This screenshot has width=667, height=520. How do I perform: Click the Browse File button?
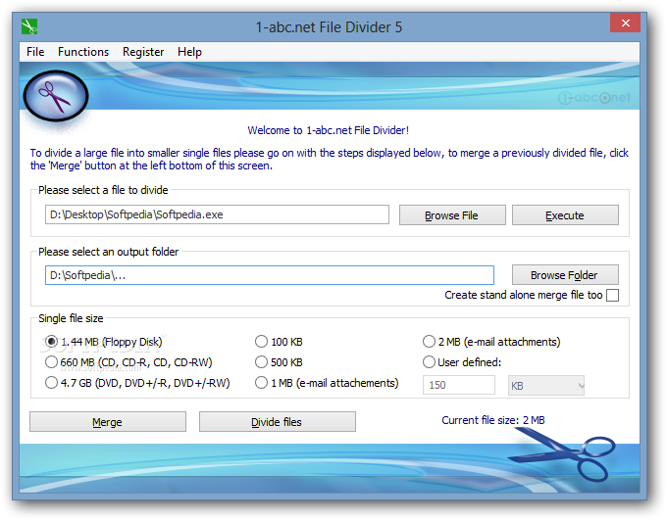(452, 215)
